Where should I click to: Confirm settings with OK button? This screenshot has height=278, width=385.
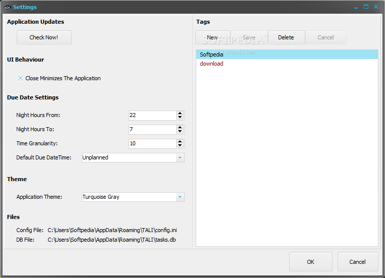[x=311, y=262]
